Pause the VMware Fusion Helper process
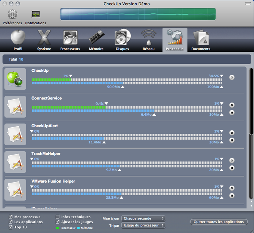The width and height of the screenshot is (254, 233). click(x=232, y=196)
